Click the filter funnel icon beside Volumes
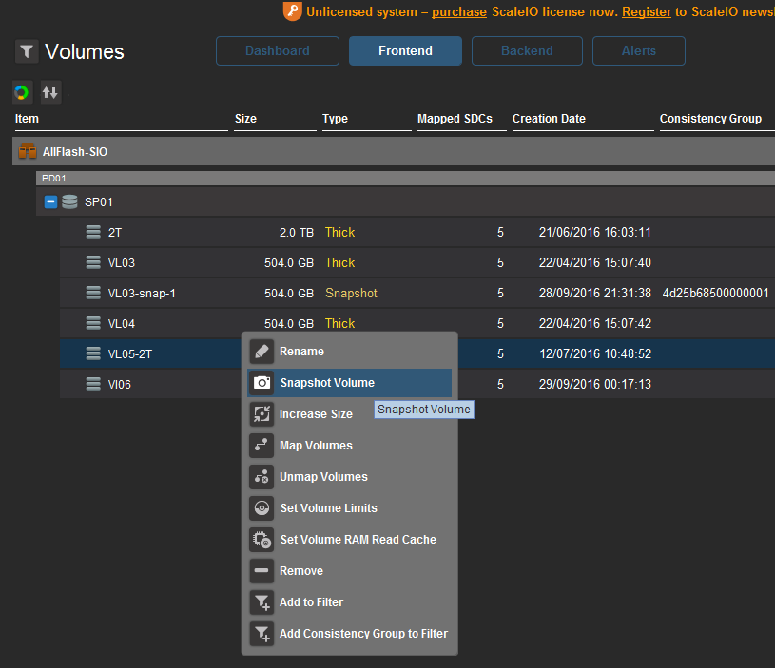The width and height of the screenshot is (775, 668). coord(27,51)
